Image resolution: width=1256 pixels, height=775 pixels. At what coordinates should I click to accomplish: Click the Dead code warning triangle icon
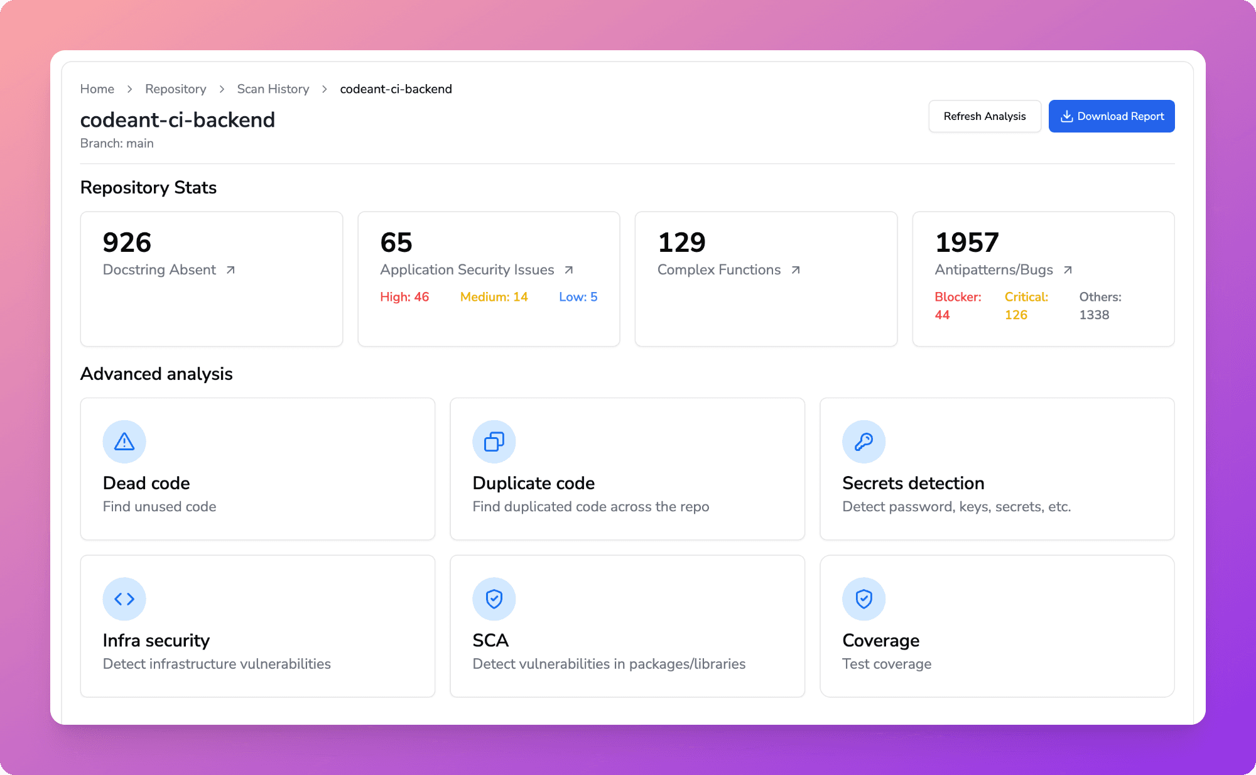(124, 442)
